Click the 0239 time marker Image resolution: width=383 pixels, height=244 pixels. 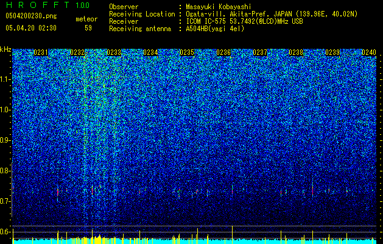point(332,52)
